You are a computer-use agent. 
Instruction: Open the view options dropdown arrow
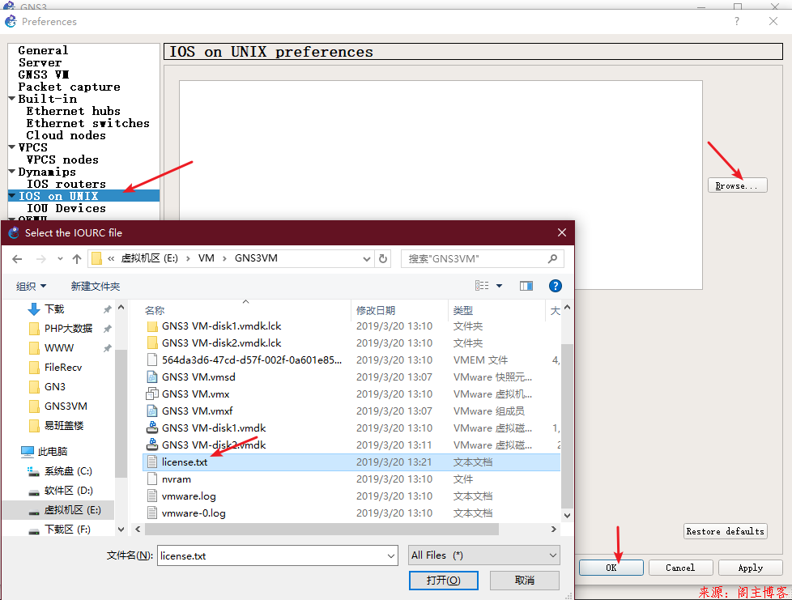(x=499, y=286)
